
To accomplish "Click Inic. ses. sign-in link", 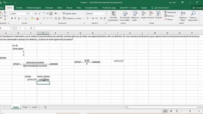I will pyautogui.click(x=172, y=3).
